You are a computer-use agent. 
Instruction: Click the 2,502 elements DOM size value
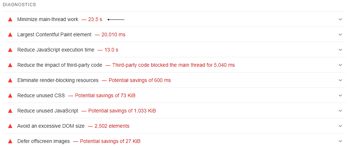112,126
